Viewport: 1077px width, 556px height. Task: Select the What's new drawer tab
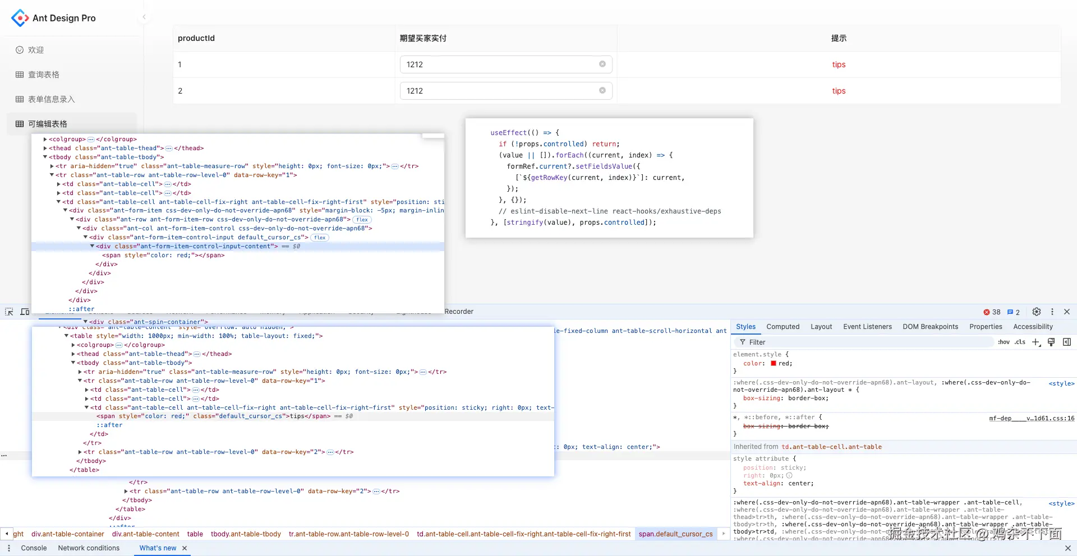[158, 548]
